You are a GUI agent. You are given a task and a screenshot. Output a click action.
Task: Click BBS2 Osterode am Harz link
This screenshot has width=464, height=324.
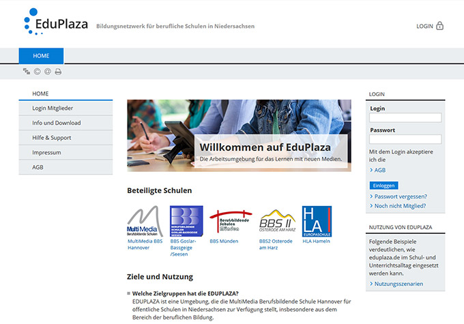click(x=276, y=244)
